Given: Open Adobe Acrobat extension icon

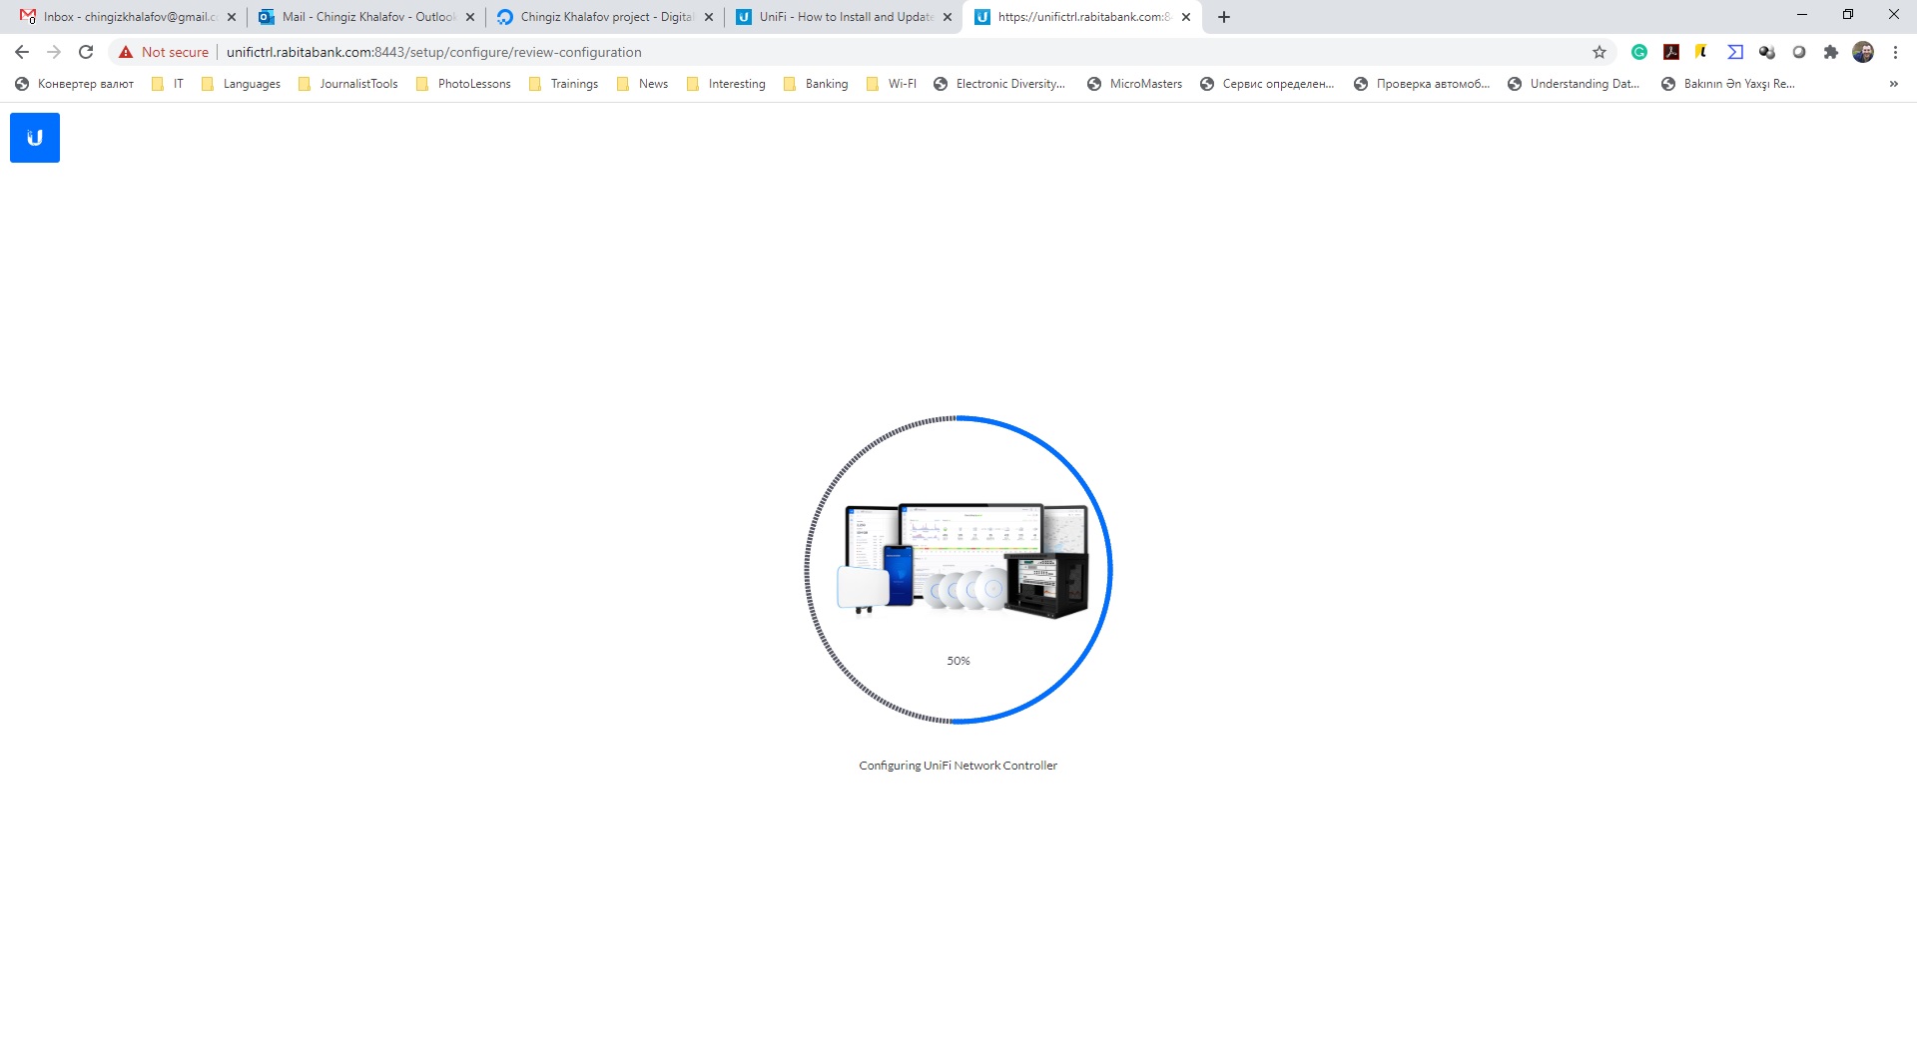Looking at the screenshot, I should click(1671, 52).
